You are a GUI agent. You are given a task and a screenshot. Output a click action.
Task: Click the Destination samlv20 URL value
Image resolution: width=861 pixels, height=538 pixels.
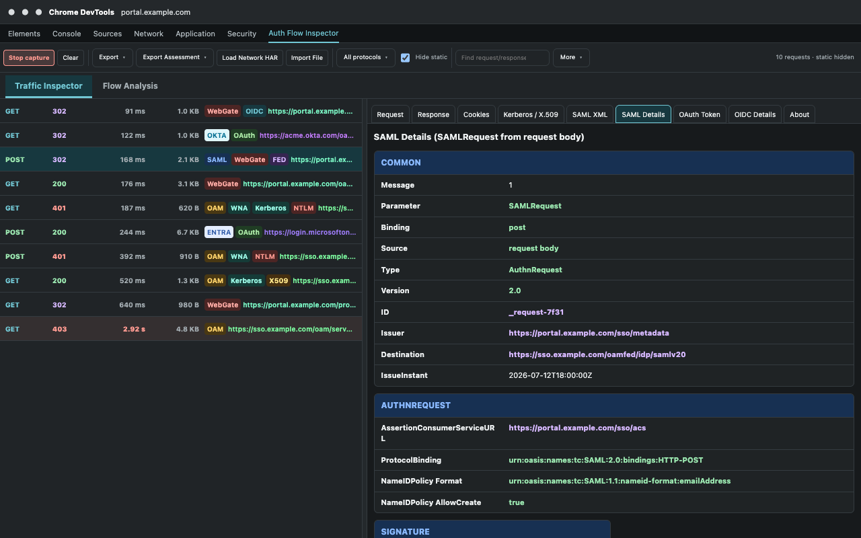pos(597,354)
